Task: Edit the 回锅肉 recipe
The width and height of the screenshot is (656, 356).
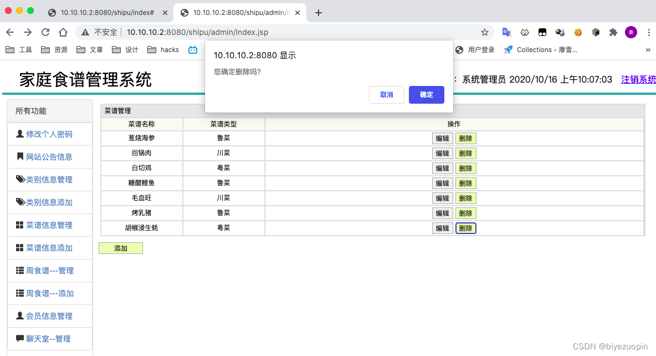Action: click(x=442, y=153)
